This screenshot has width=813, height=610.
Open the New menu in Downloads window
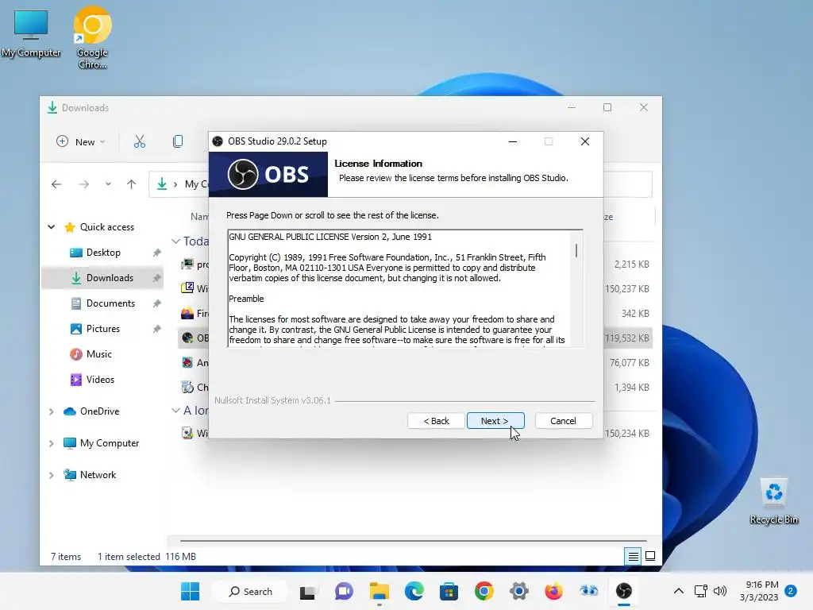(x=81, y=141)
